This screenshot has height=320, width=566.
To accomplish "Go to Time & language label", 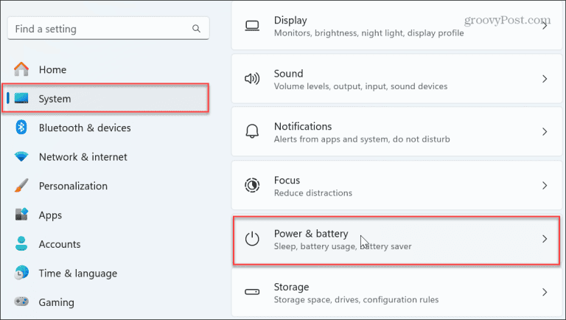I will click(78, 274).
